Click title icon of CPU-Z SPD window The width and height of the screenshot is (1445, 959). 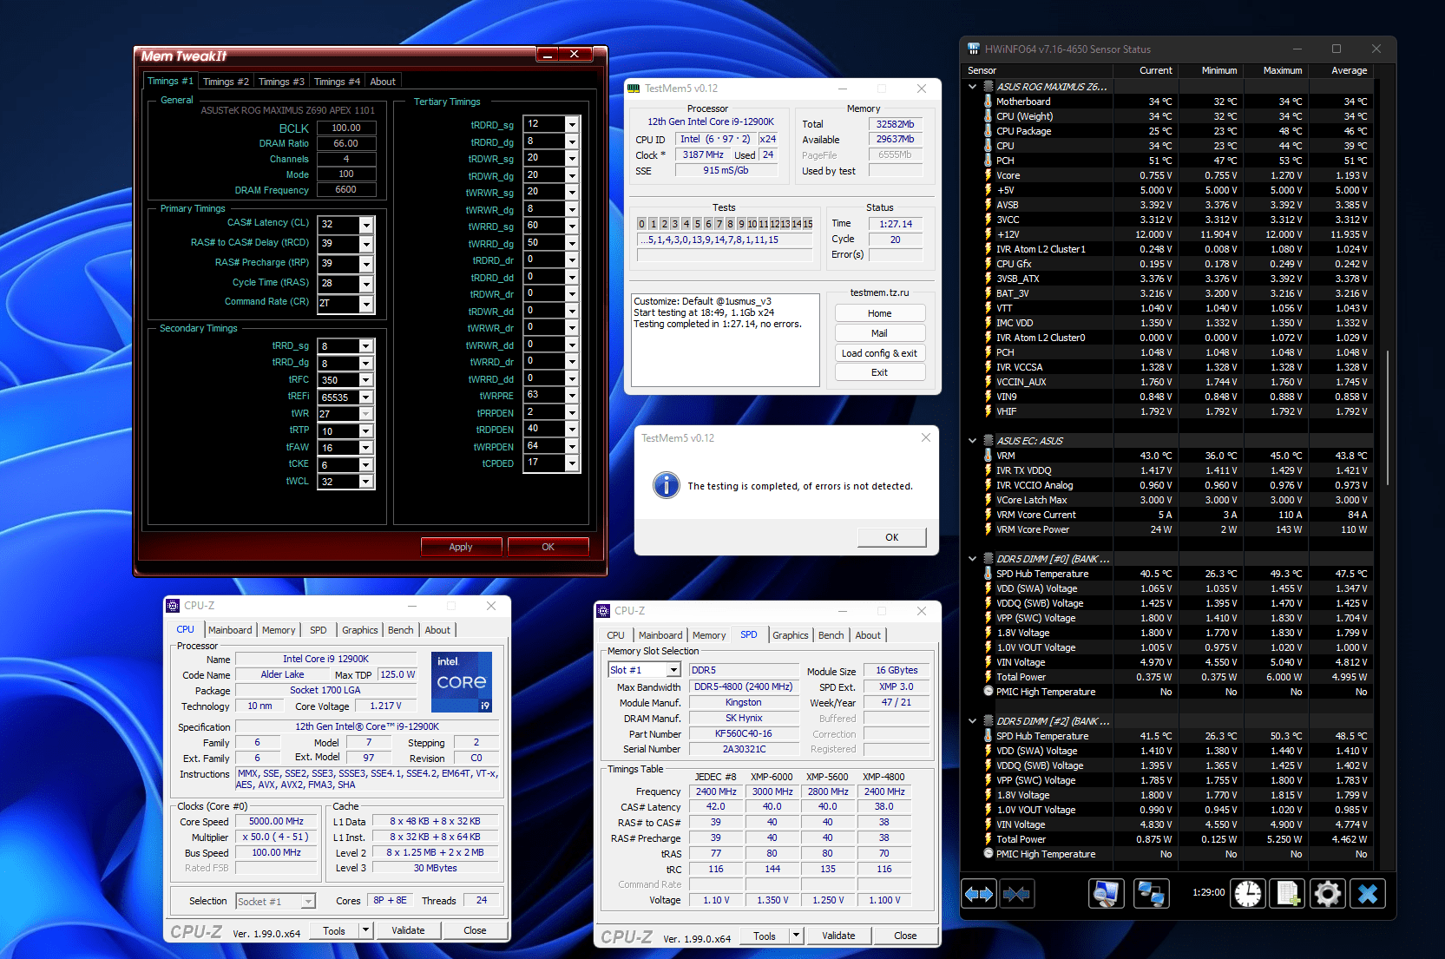pyautogui.click(x=604, y=611)
